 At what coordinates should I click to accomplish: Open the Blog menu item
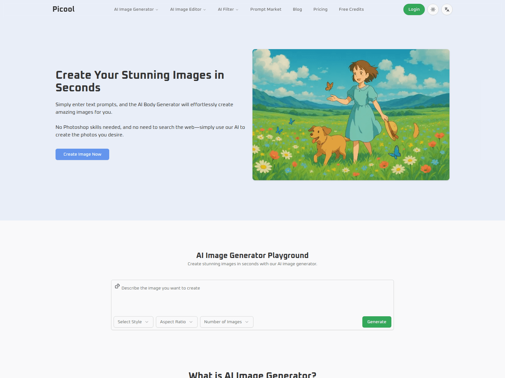297,9
